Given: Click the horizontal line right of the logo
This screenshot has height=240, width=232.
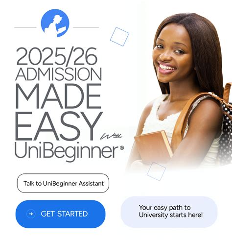Looking at the screenshot, I should pos(86,27).
